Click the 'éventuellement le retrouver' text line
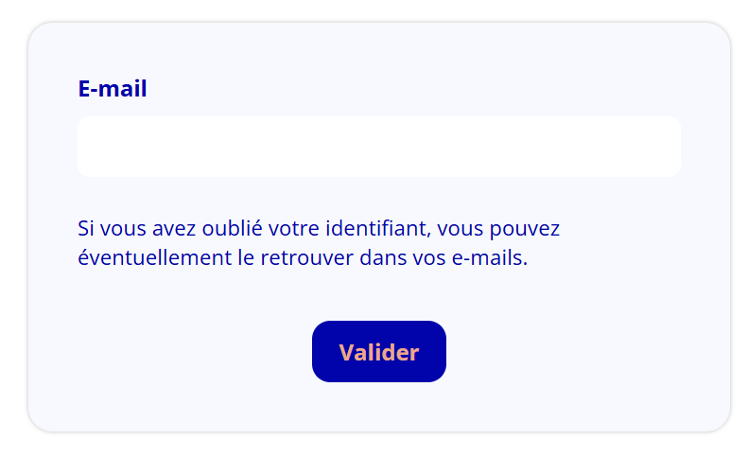The width and height of the screenshot is (748, 457). [x=302, y=256]
